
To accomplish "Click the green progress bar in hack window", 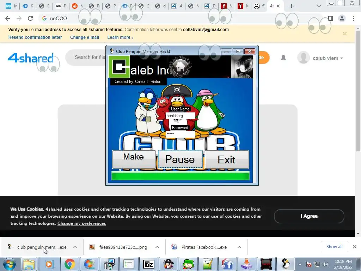I will pos(180,176).
